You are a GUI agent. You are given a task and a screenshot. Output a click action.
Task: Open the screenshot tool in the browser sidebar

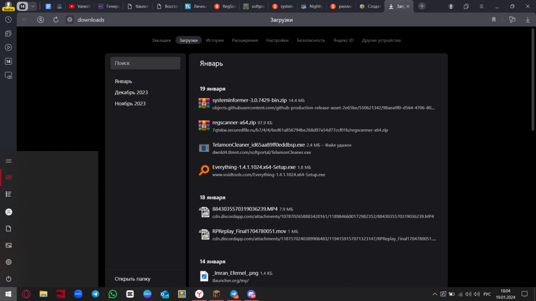point(8,75)
